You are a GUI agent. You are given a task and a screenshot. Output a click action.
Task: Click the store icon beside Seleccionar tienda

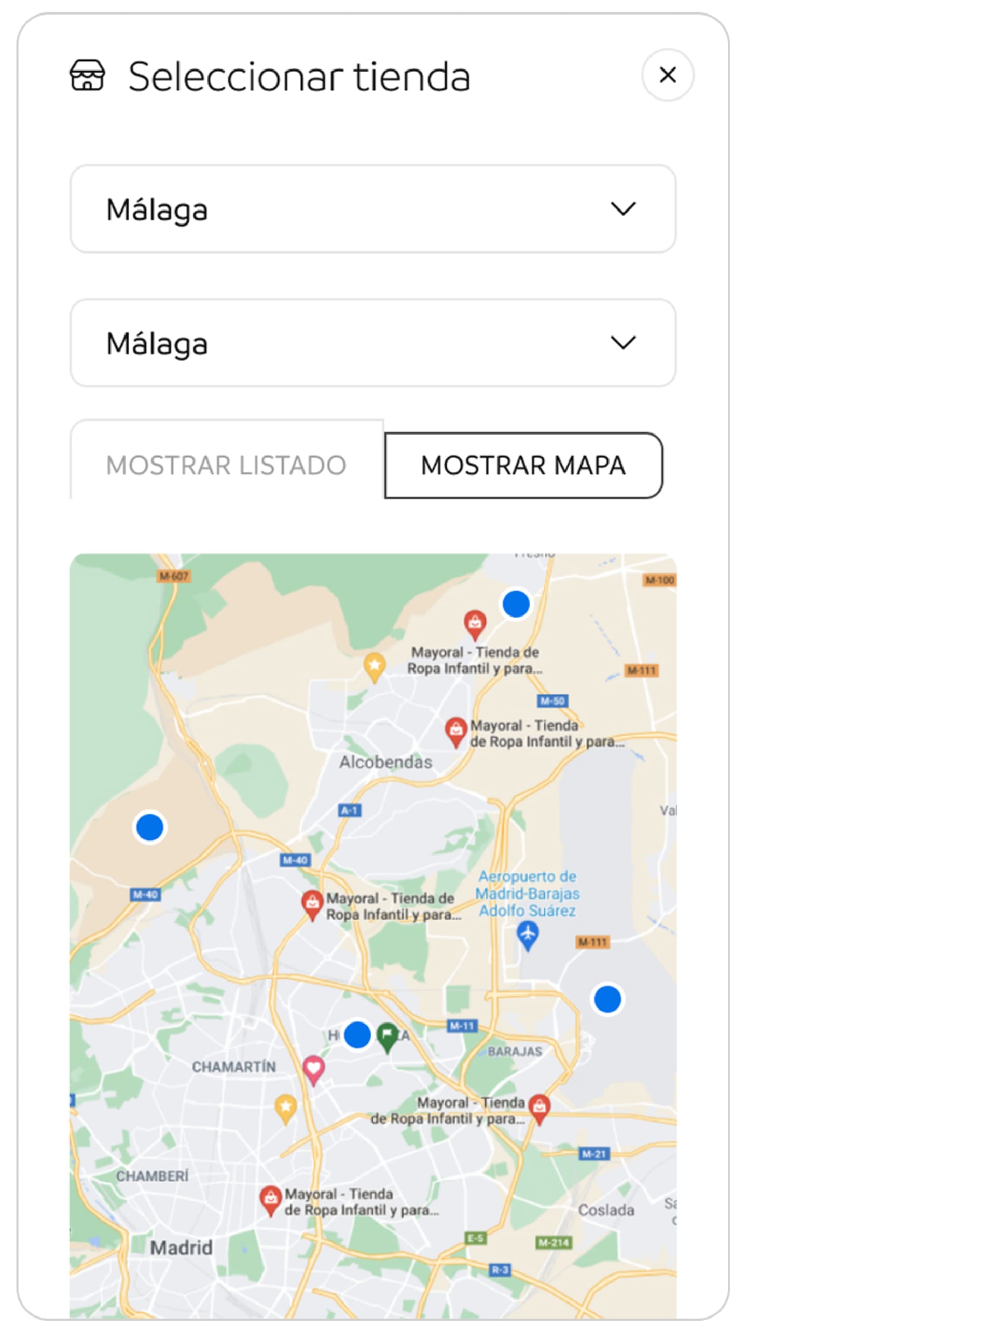click(x=87, y=75)
